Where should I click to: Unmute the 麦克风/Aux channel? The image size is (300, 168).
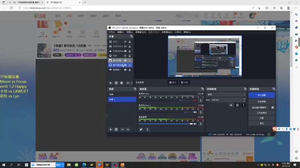coord(195,100)
